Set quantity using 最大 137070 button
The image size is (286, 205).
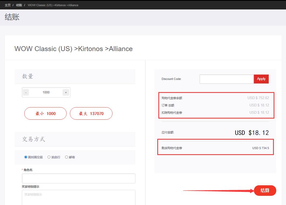(x=91, y=113)
